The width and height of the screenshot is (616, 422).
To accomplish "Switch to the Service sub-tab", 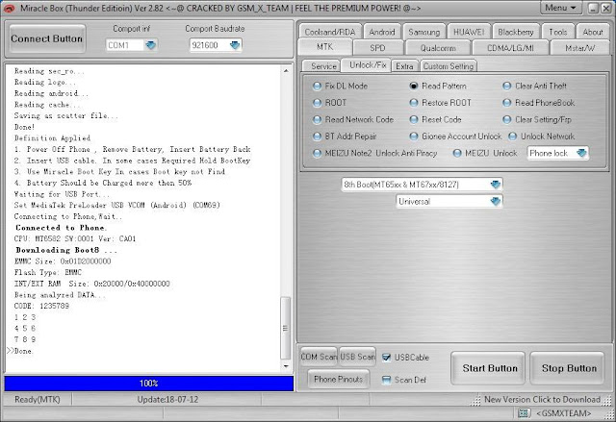I will pyautogui.click(x=323, y=66).
